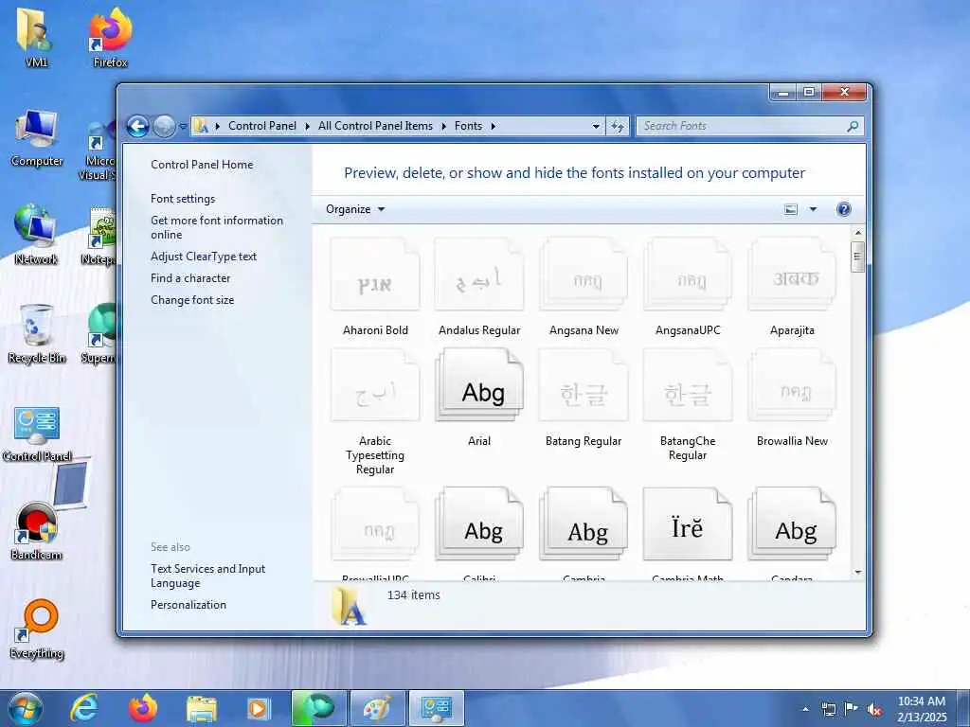Select the Everything desktop shortcut
This screenshot has width=970, height=727.
[x=37, y=629]
